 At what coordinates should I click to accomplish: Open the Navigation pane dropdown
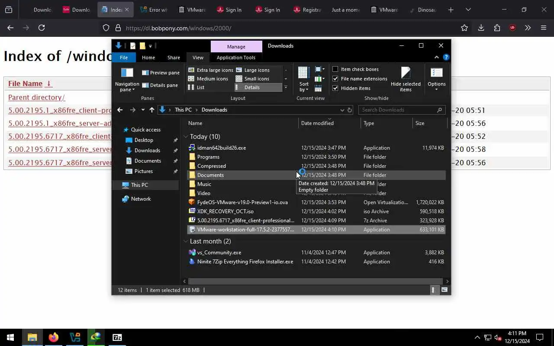(x=127, y=80)
